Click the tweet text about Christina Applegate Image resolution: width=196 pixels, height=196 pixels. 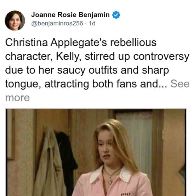tap(97, 63)
